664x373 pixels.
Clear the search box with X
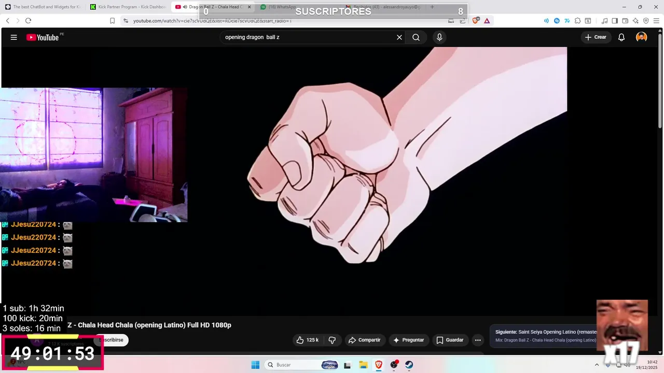point(399,37)
